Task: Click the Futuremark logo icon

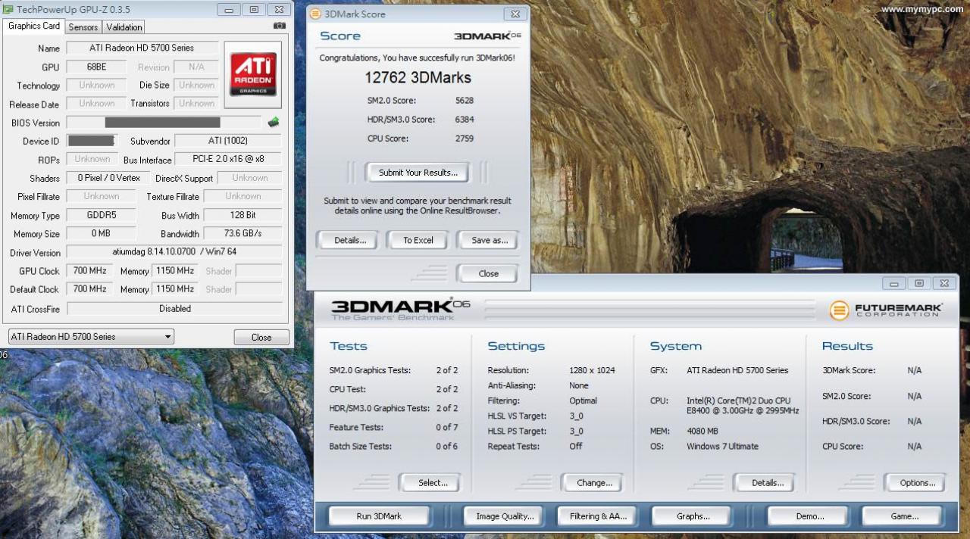Action: tap(839, 310)
